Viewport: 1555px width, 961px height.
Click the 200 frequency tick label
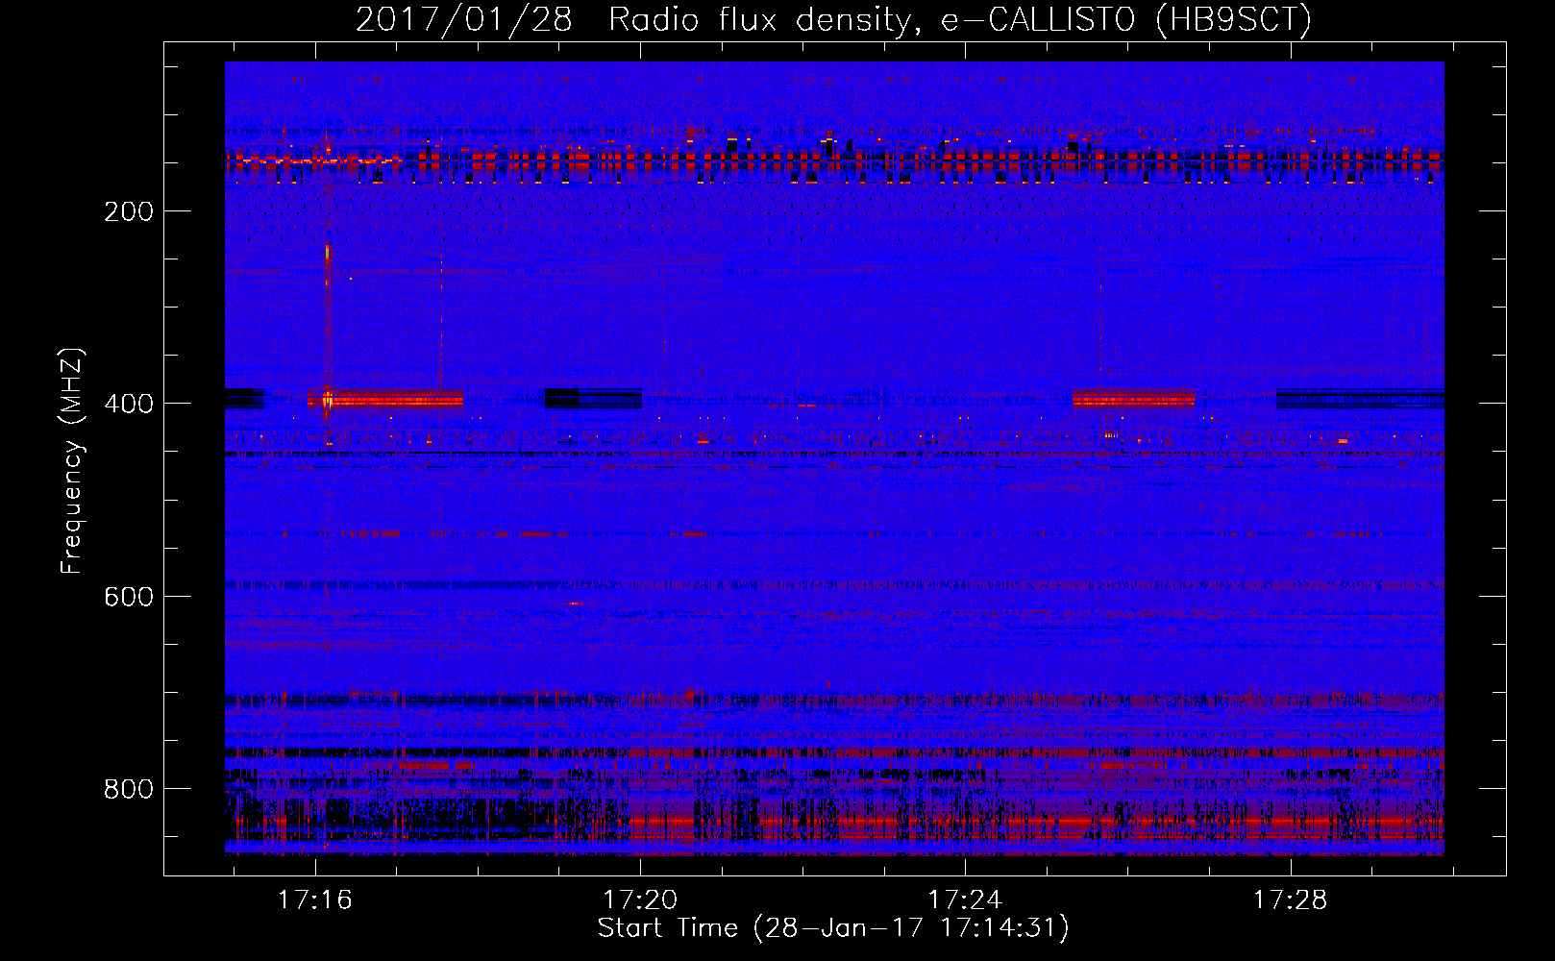point(129,211)
